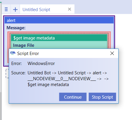Screen dimensions: 132x120
Task: Click the Image File parameter field
Action: pos(59,45)
